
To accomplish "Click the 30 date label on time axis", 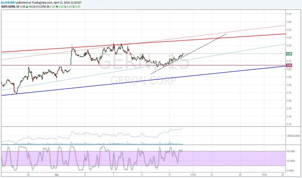I will [28, 175].
